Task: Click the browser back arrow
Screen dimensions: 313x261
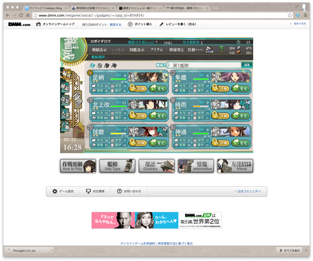Action: (8, 16)
